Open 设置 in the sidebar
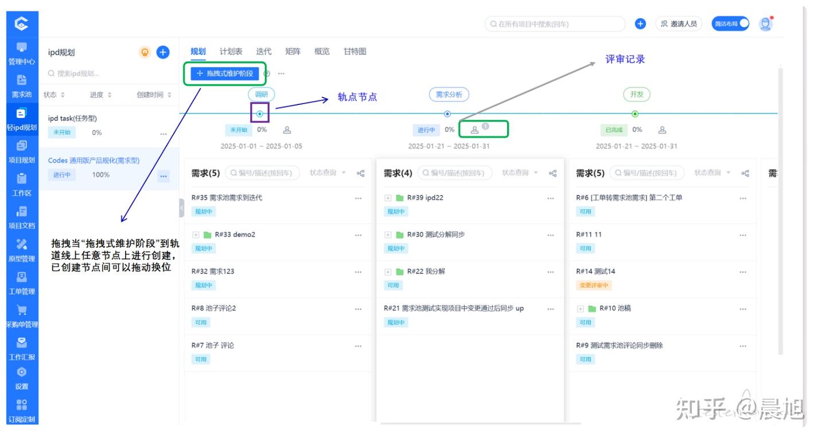 22,378
